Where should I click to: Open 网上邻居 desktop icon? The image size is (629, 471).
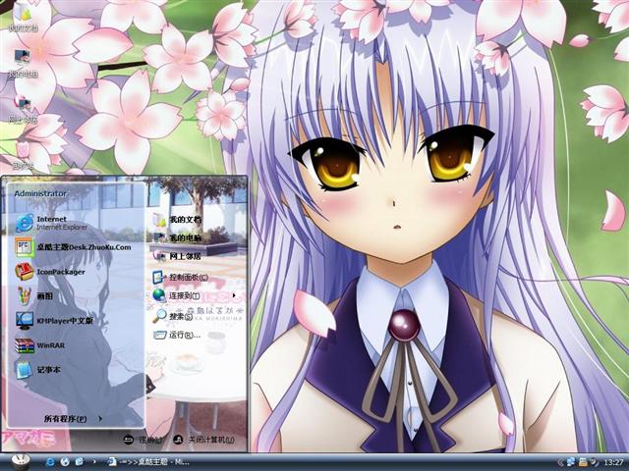[23, 109]
